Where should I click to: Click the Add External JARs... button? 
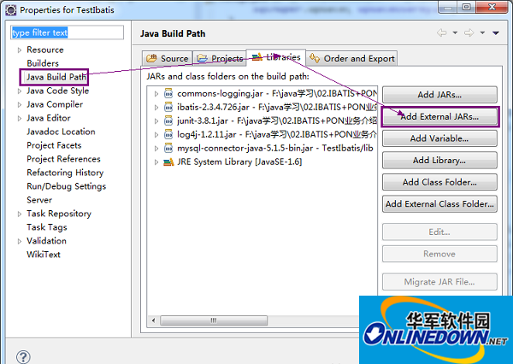[439, 116]
